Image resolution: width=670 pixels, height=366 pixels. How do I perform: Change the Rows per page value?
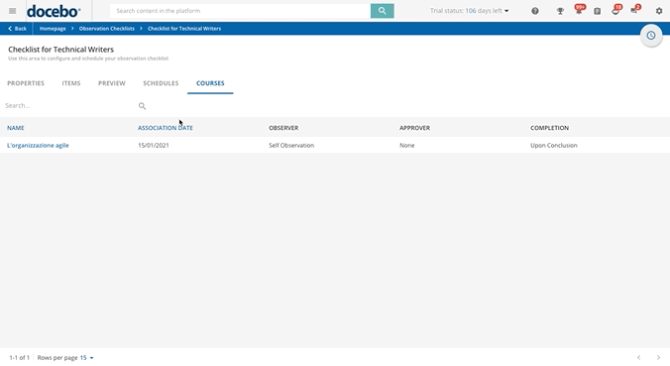point(87,357)
